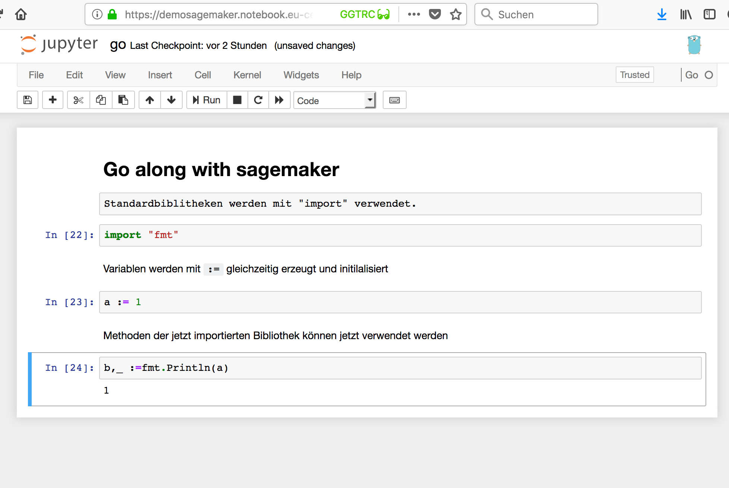Screen dimensions: 729x488
Task: Click the Trusted notebook button
Action: click(635, 75)
